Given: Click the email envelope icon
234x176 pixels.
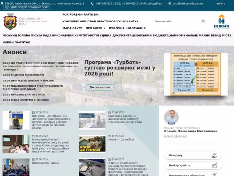Looking at the screenshot, I should [x=170, y=3].
